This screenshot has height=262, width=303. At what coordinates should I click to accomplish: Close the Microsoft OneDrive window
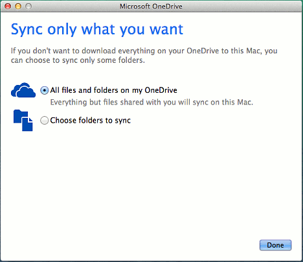(x=8, y=6)
